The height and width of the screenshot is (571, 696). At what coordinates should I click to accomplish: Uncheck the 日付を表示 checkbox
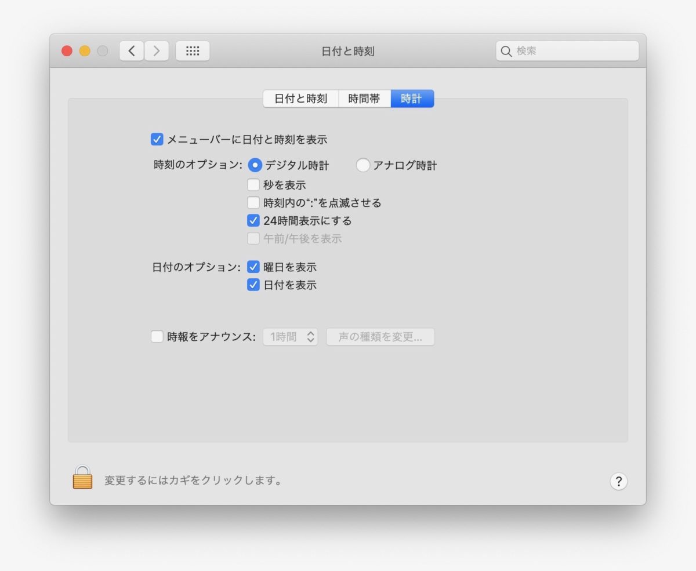(253, 285)
